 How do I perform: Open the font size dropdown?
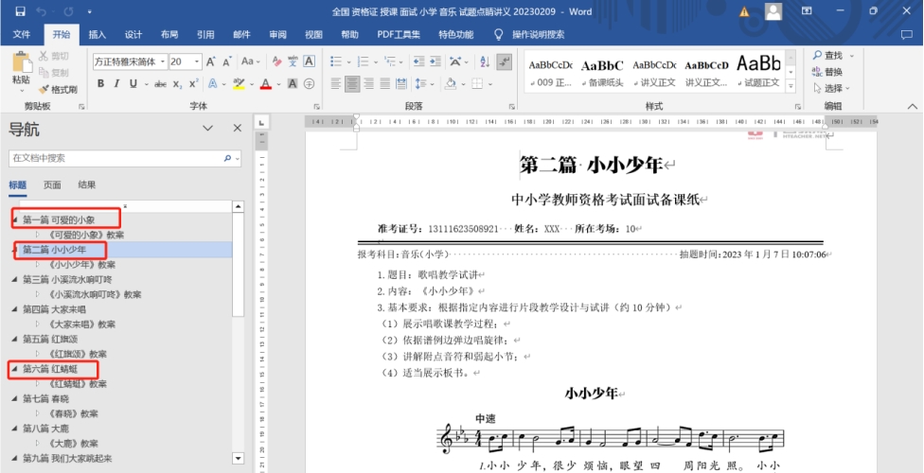197,61
